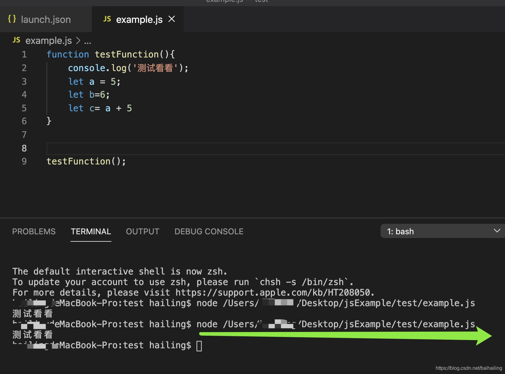Click the {} icon on launch.json tab
Screen dimensions: 505x374
tap(12, 19)
